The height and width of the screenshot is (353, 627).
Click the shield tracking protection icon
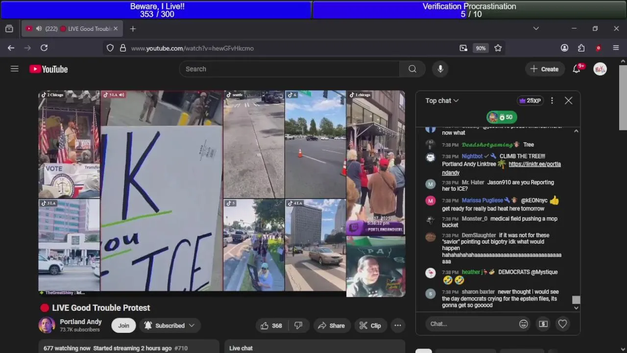pos(110,48)
